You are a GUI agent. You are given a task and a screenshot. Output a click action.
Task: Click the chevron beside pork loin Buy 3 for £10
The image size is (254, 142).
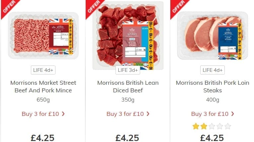(233, 114)
